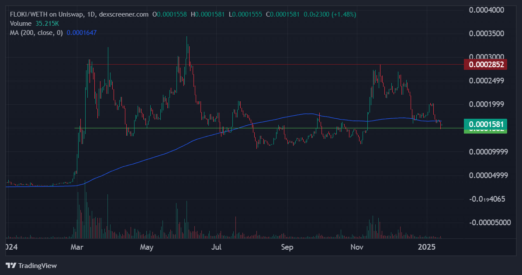This screenshot has height=275, width=522.
Task: Click the Mar label on time axis
Action: 77,247
